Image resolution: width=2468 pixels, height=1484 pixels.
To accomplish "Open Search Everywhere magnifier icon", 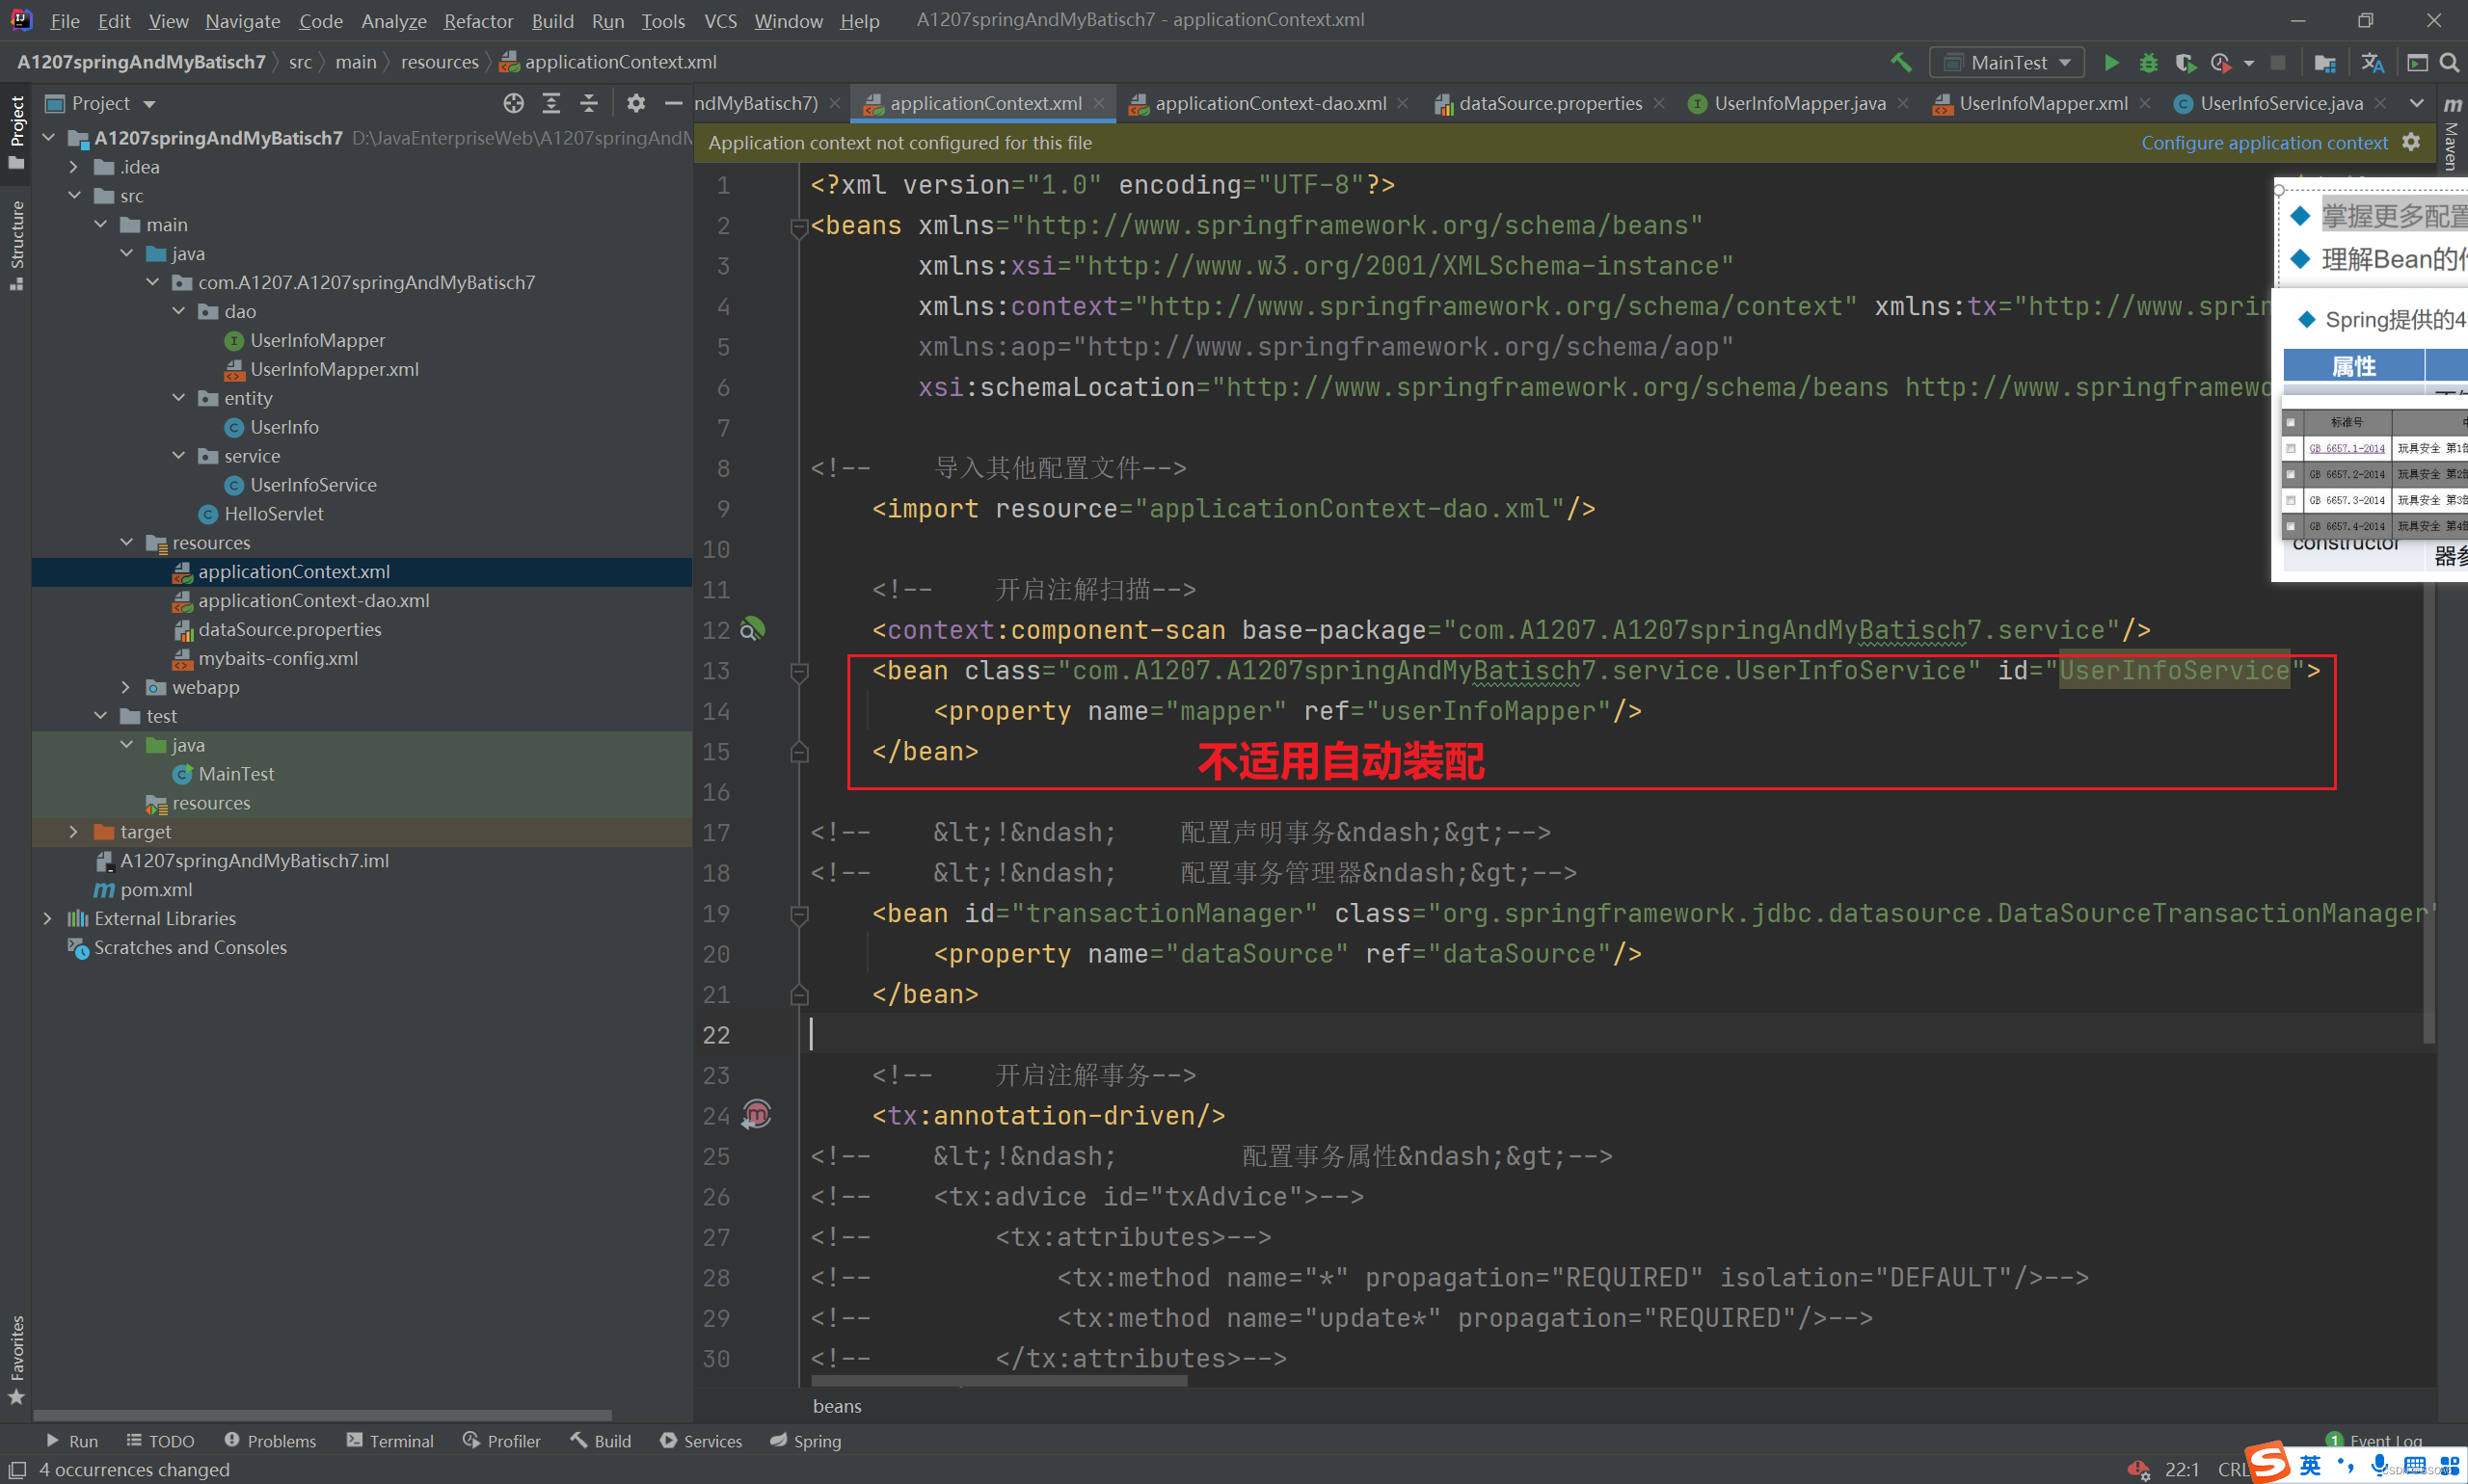I will [2449, 62].
